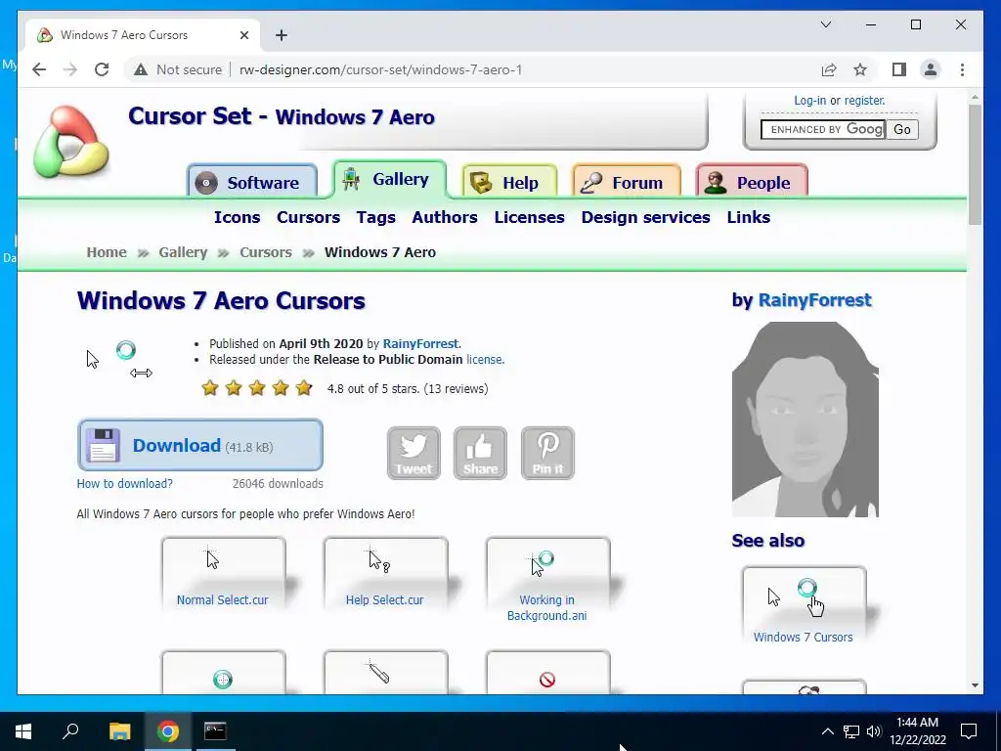This screenshot has width=1001, height=751.
Task: Click the Facebook Share thumbs-up icon
Action: 480,453
